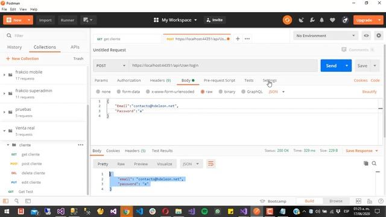Viewport: 386px width, 217px height.
Task: Open the No Environment dropdown
Action: pyautogui.click(x=326, y=36)
